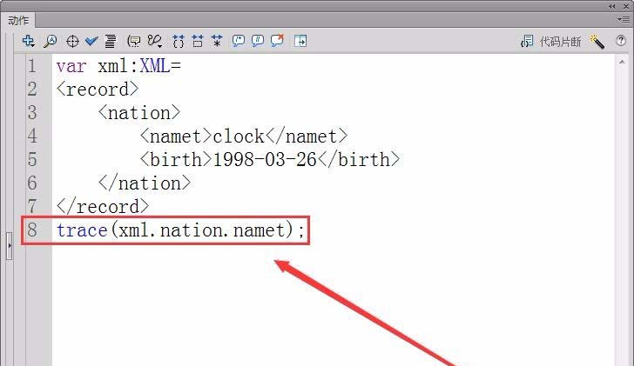Show code hint icon
The height and width of the screenshot is (366, 634).
coord(133,41)
